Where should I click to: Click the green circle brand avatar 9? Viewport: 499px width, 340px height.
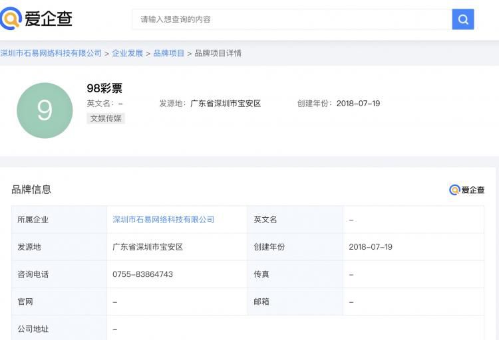45,110
